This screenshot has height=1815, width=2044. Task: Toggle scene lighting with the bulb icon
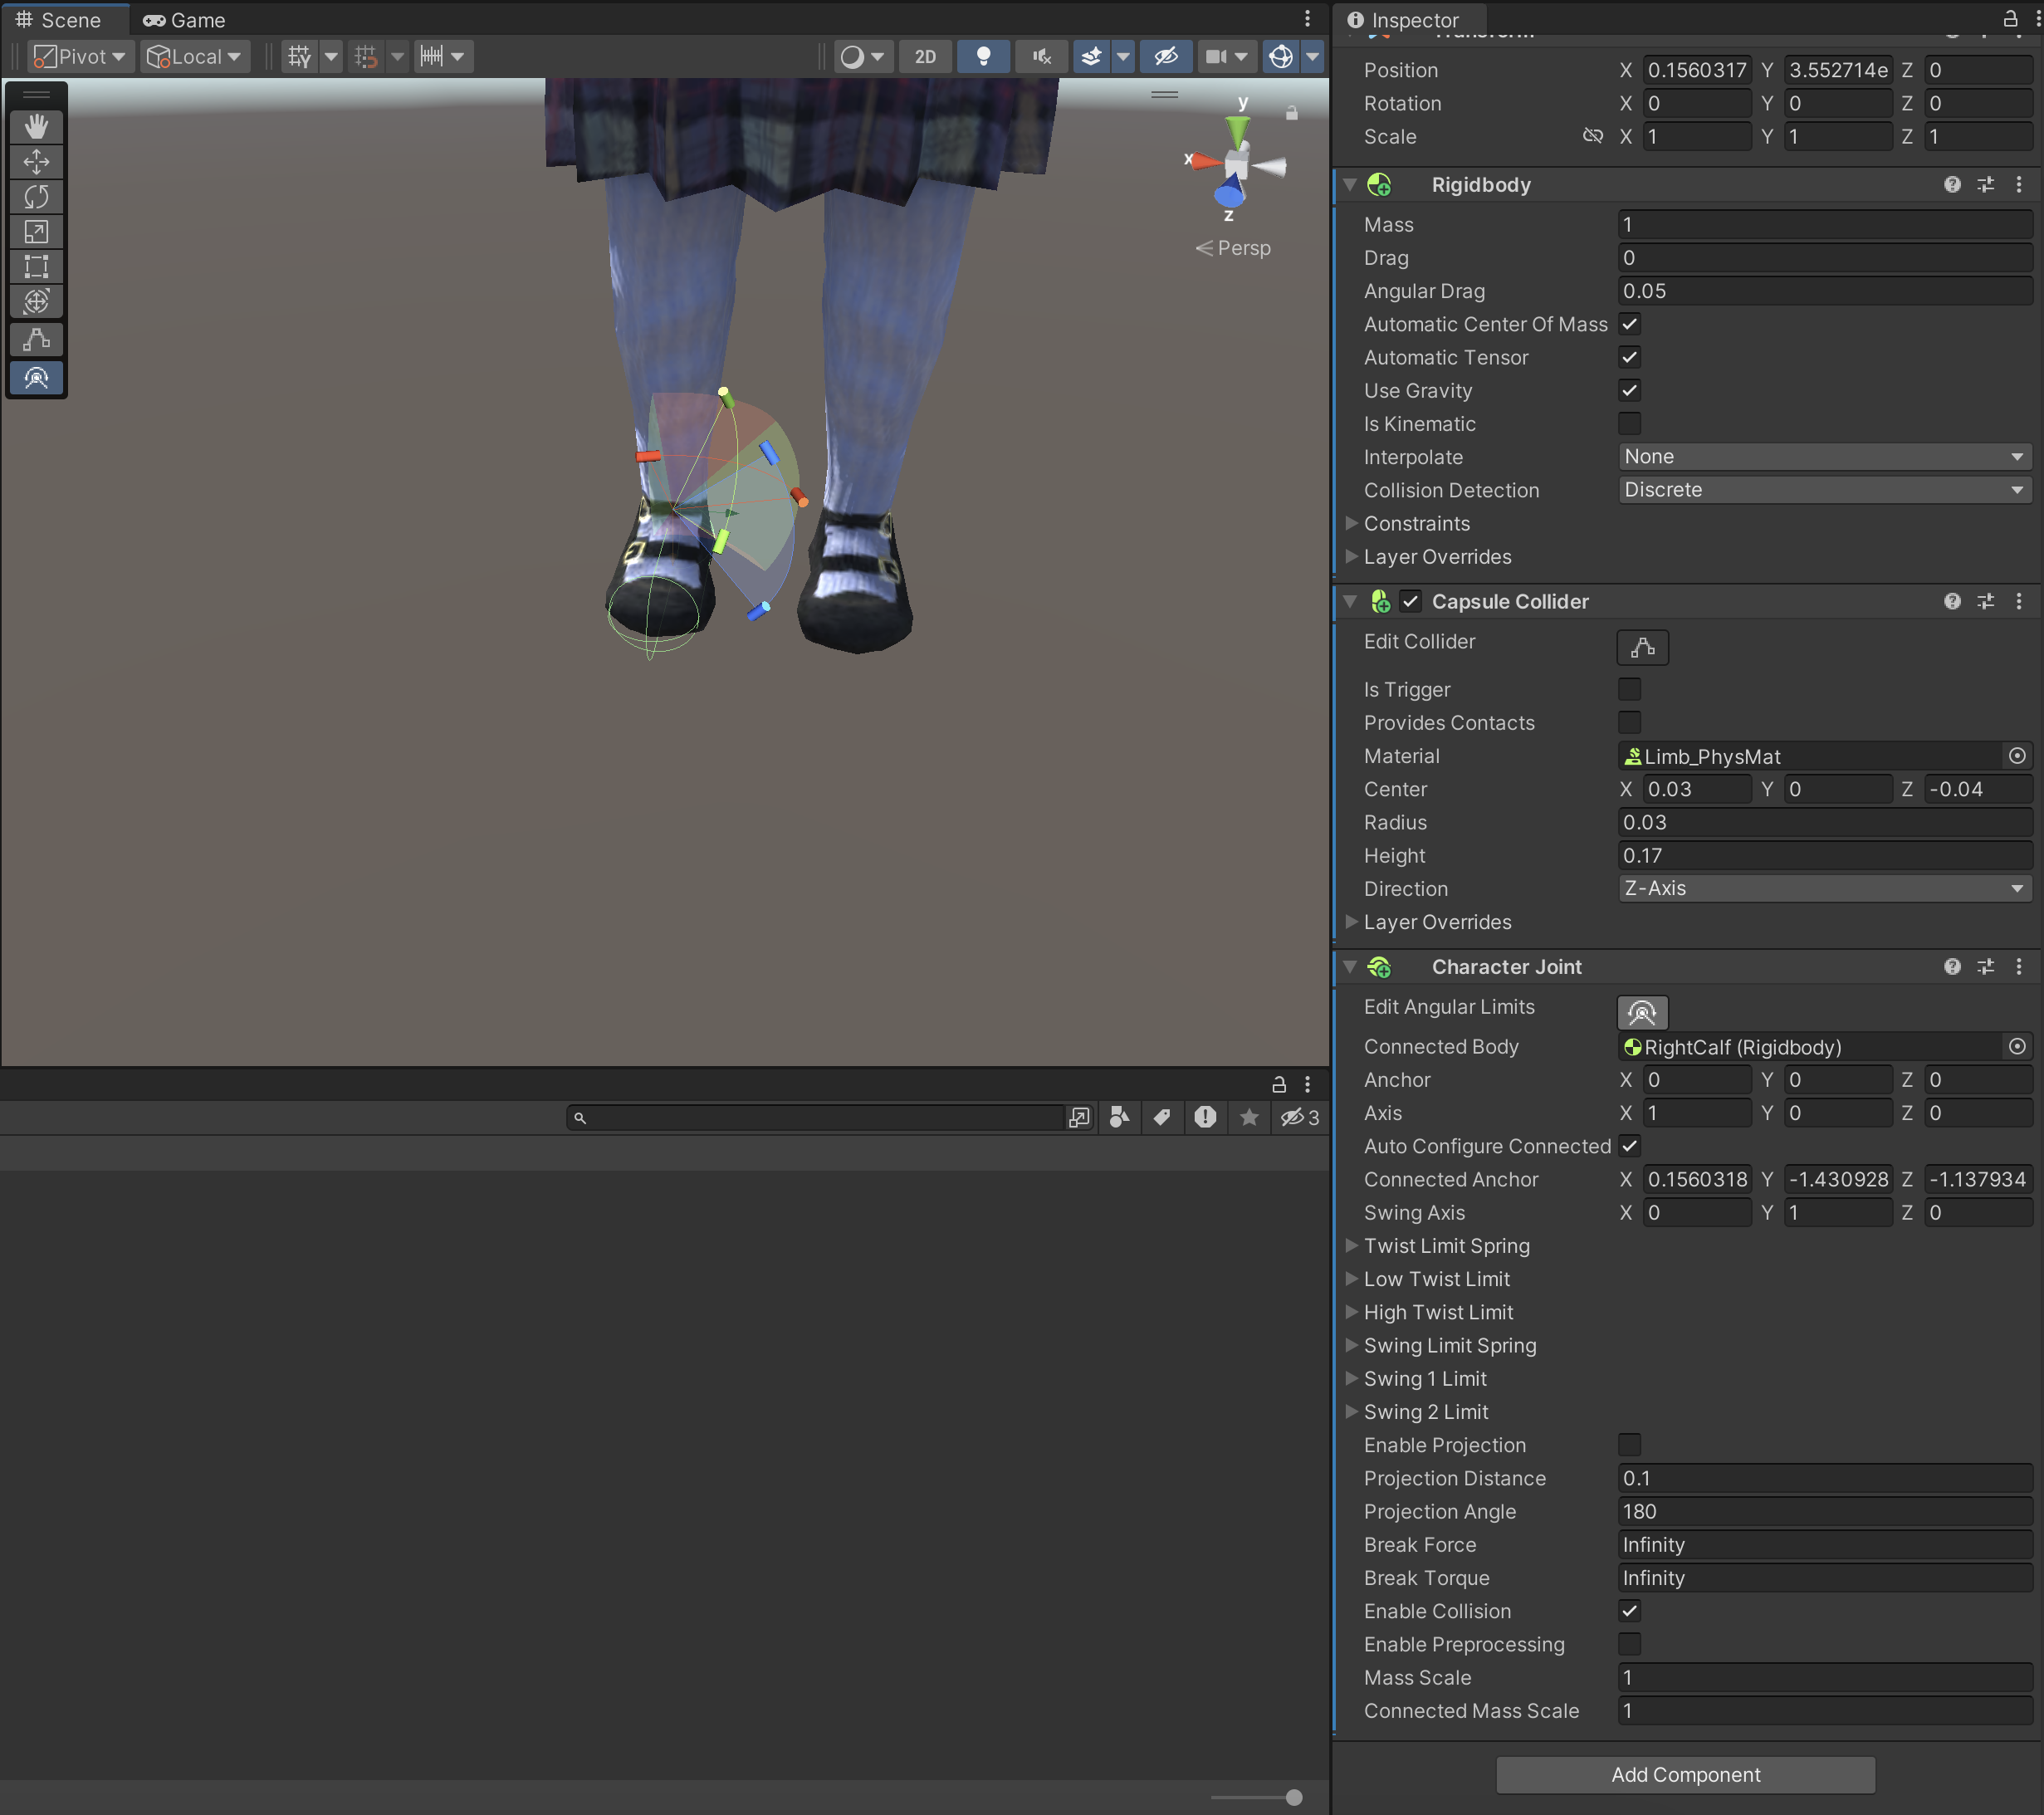point(983,56)
